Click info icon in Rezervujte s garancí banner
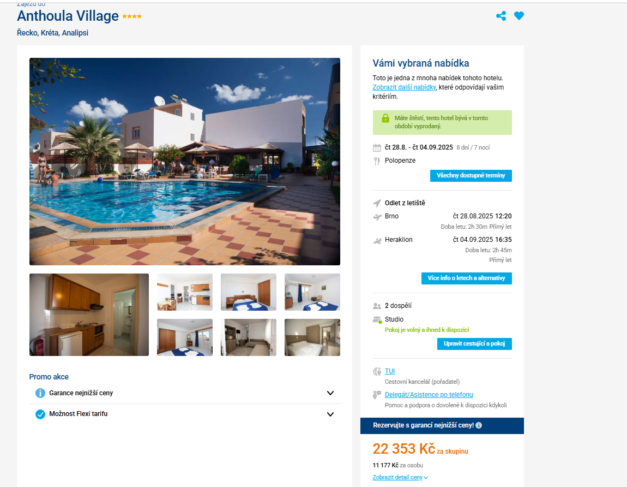The image size is (627, 487). coord(479,425)
